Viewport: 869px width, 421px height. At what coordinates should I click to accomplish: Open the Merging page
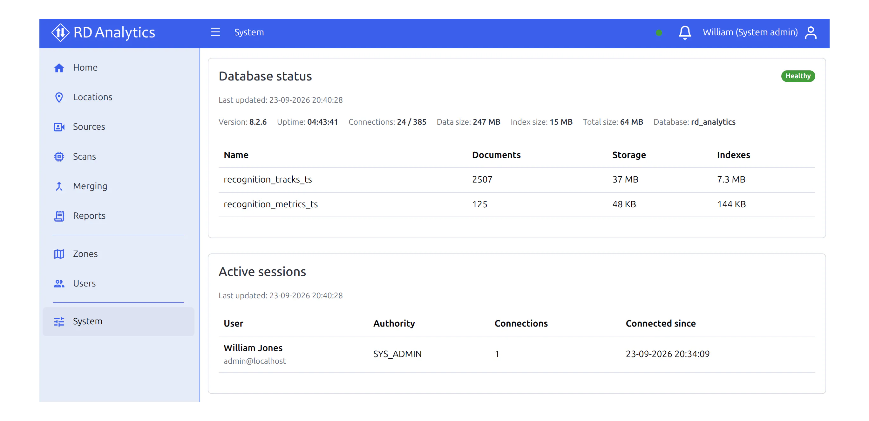[119, 186]
